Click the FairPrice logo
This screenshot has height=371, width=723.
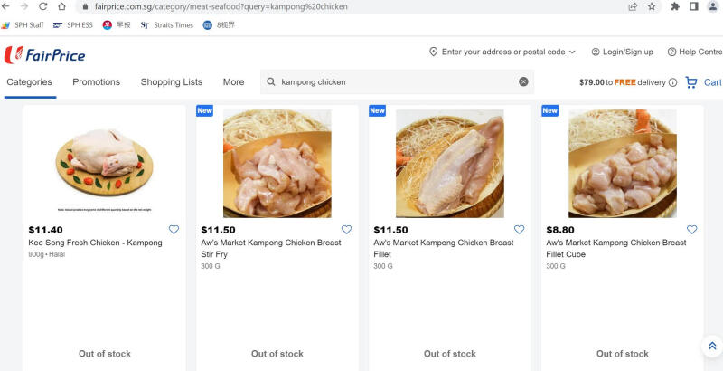[37, 54]
